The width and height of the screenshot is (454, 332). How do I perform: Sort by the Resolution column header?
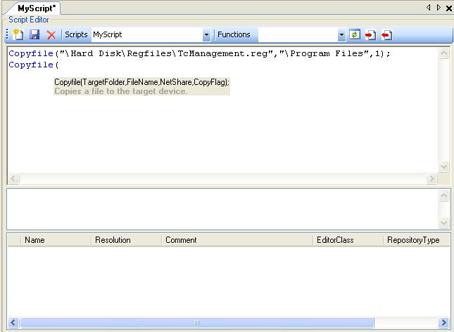click(x=127, y=240)
